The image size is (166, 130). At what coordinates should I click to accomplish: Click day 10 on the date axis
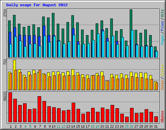[x=53, y=126]
